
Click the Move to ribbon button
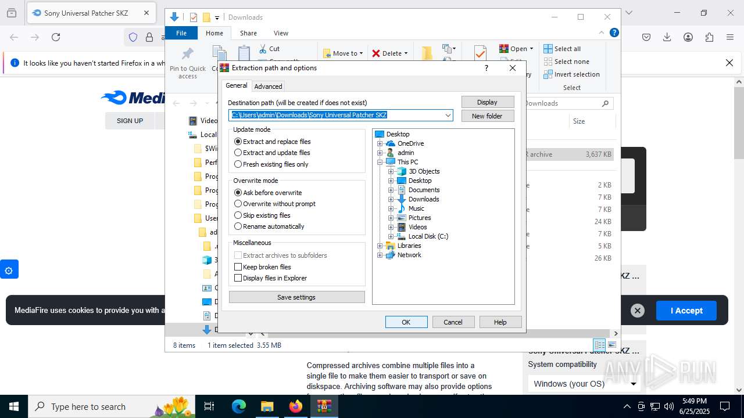343,53
